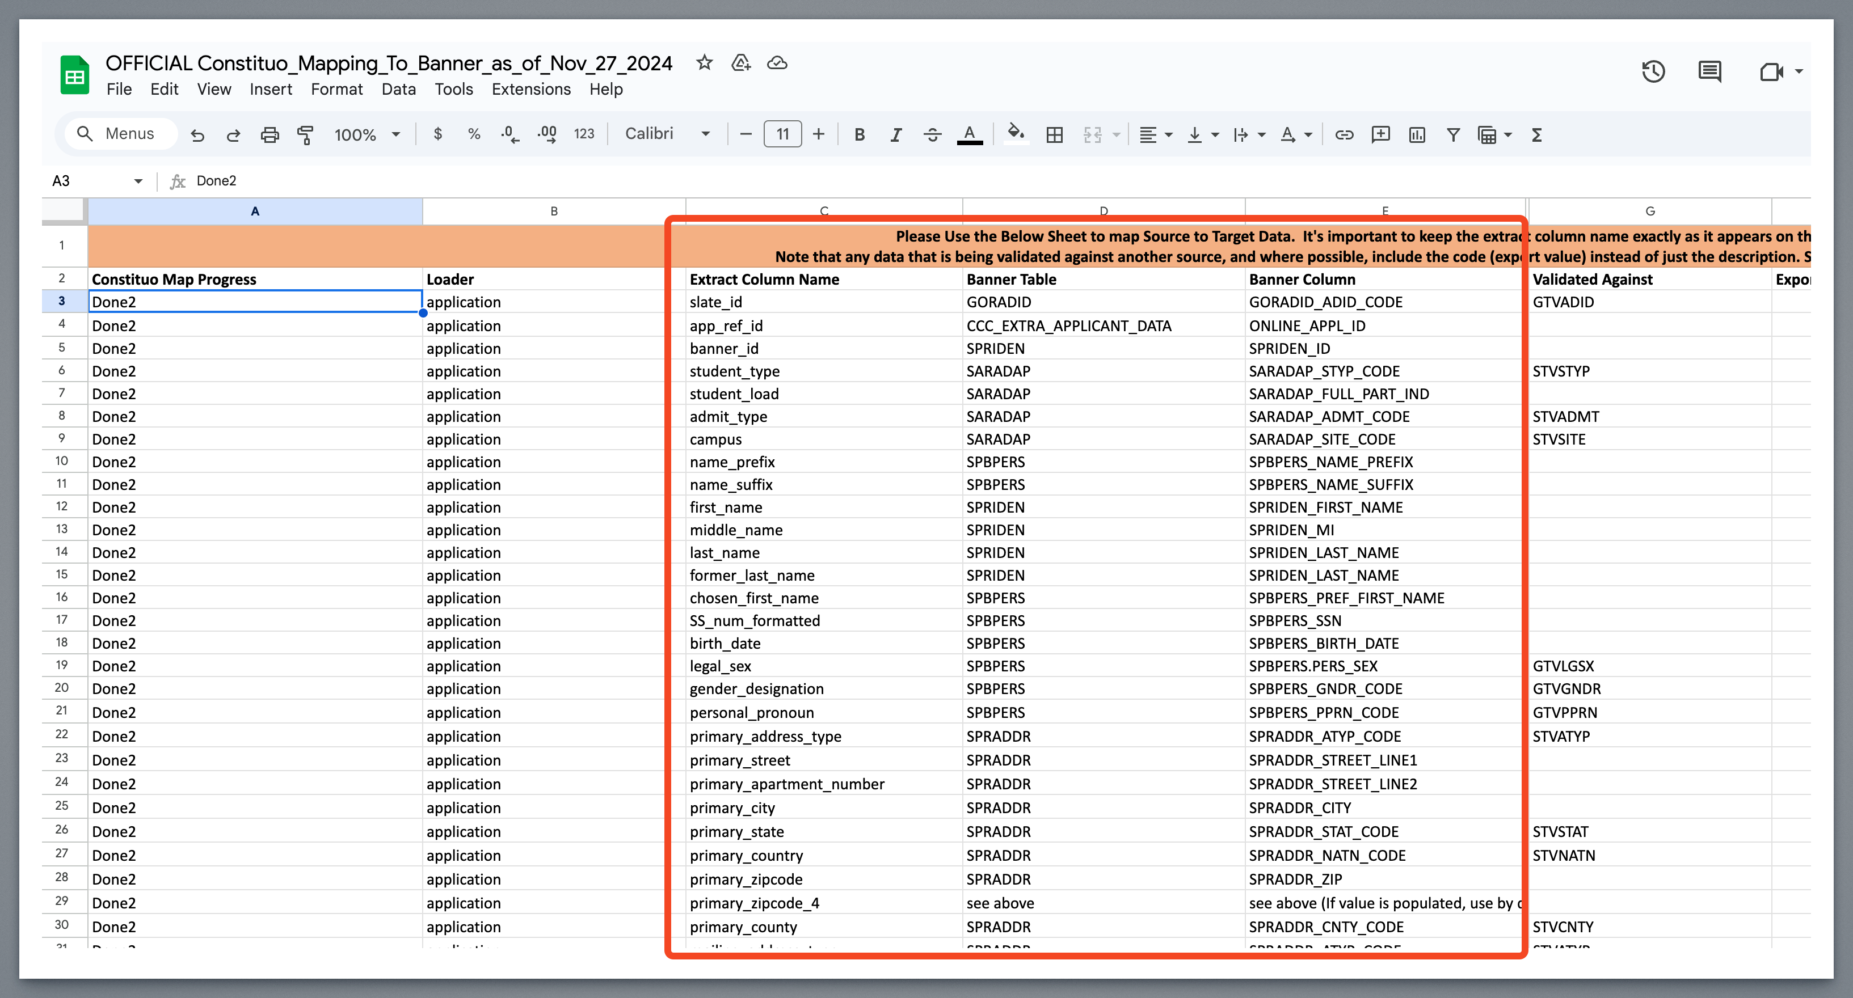This screenshot has height=998, width=1853.
Task: Open the Extensions menu
Action: click(x=531, y=89)
